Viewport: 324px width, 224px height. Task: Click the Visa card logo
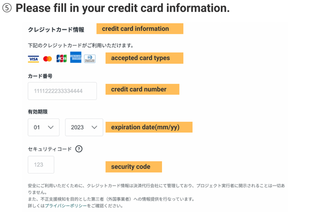click(33, 58)
